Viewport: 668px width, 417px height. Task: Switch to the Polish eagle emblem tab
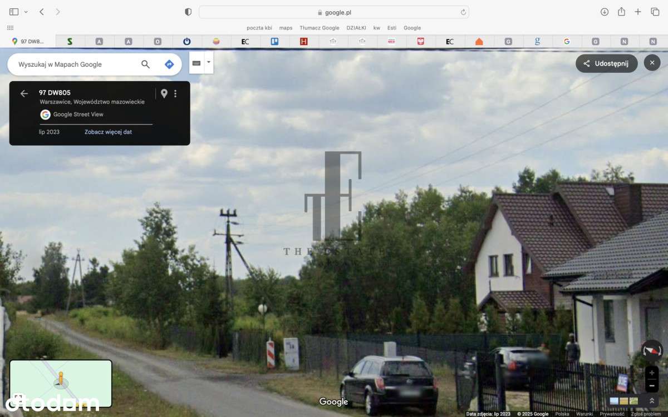420,41
